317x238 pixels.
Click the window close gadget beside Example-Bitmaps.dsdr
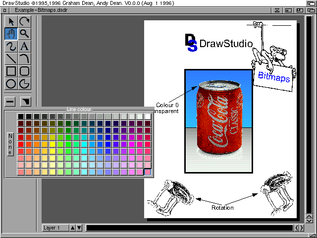[x=5, y=10]
